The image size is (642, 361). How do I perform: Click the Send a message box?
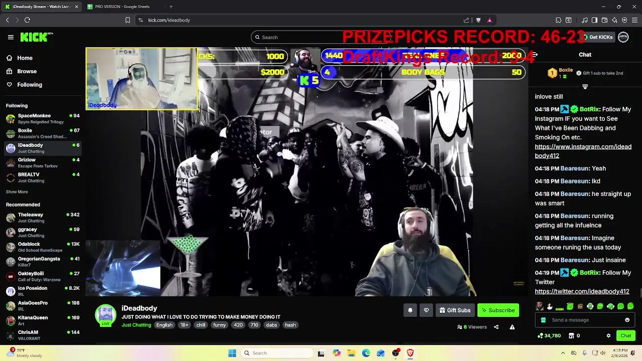coord(585,320)
